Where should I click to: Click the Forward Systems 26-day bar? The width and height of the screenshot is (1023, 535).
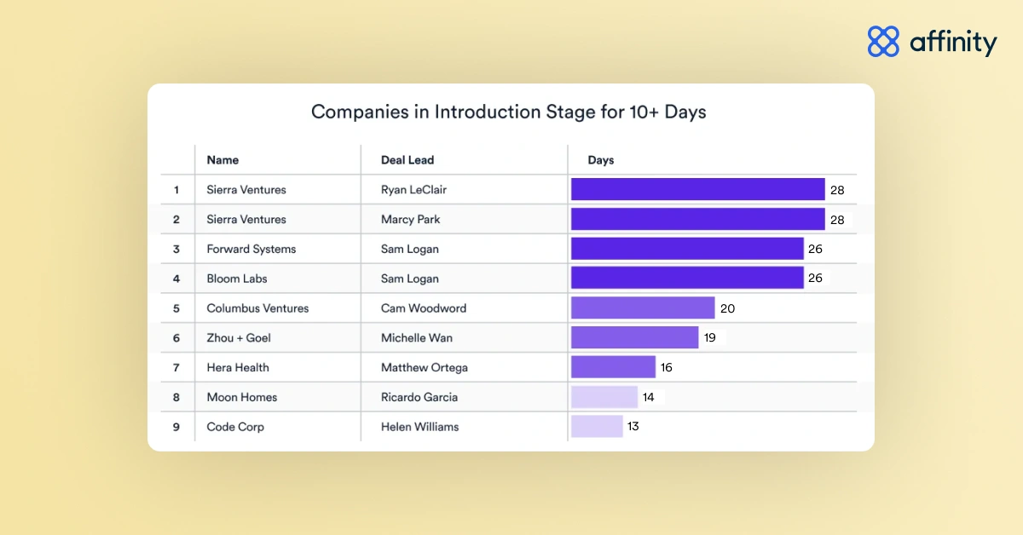pos(687,249)
